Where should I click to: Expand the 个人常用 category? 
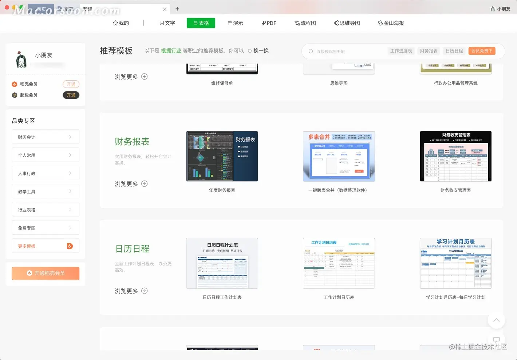46,155
